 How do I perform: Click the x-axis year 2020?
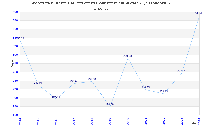128,121
